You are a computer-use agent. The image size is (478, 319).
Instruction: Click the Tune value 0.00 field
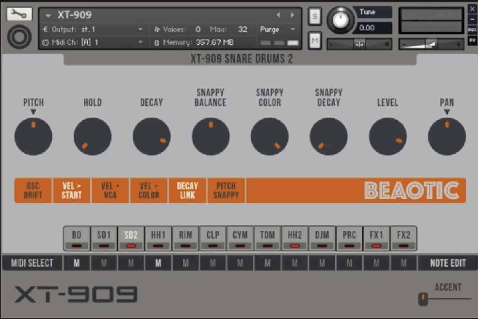[373, 28]
